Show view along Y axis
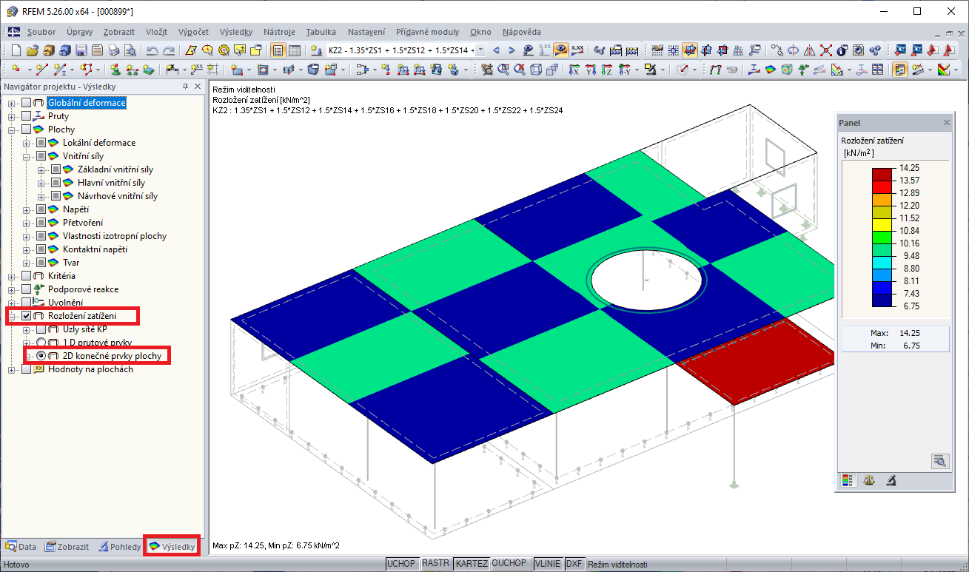The image size is (969, 572). point(590,70)
